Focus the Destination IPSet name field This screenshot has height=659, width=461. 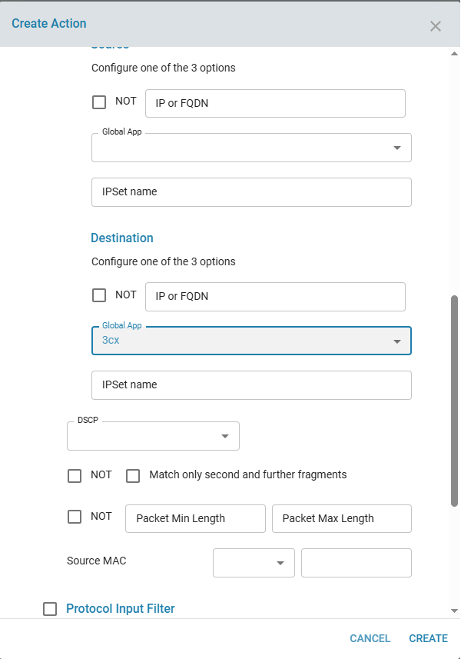(251, 385)
